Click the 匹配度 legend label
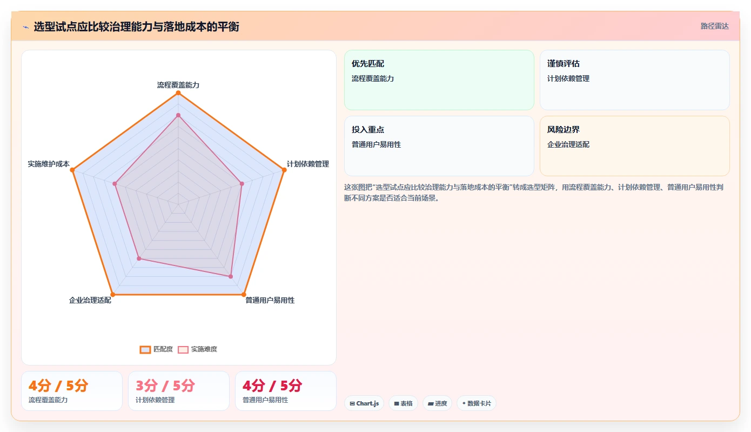Image resolution: width=751 pixels, height=432 pixels. click(163, 349)
